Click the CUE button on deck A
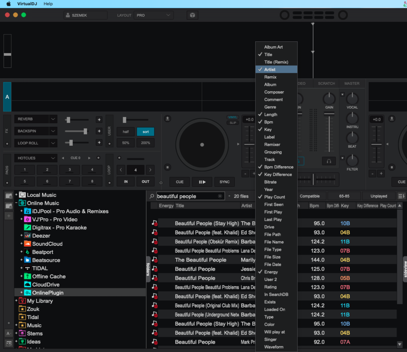Image resolution: width=407 pixels, height=352 pixels. [x=180, y=182]
